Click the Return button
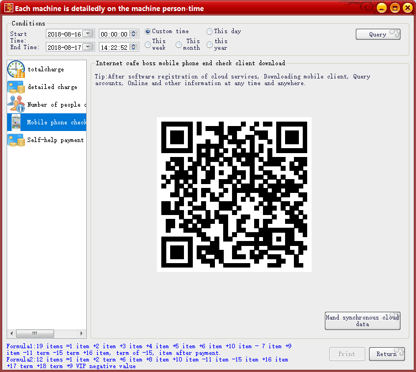Image resolution: width=416 pixels, height=372 pixels. coord(387,354)
